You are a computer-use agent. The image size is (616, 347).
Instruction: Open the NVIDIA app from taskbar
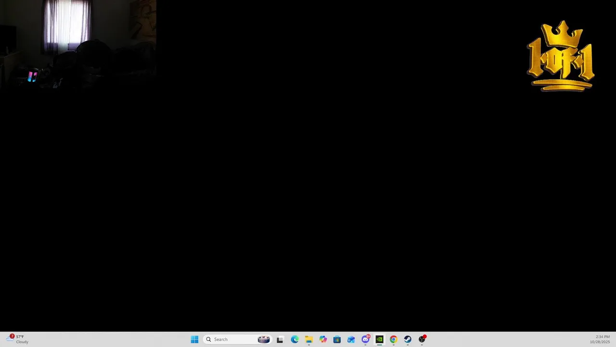379,339
